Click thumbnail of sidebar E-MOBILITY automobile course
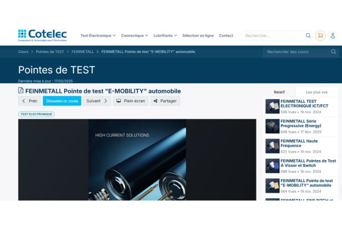Screen dimensions: 342x228 (x=272, y=186)
